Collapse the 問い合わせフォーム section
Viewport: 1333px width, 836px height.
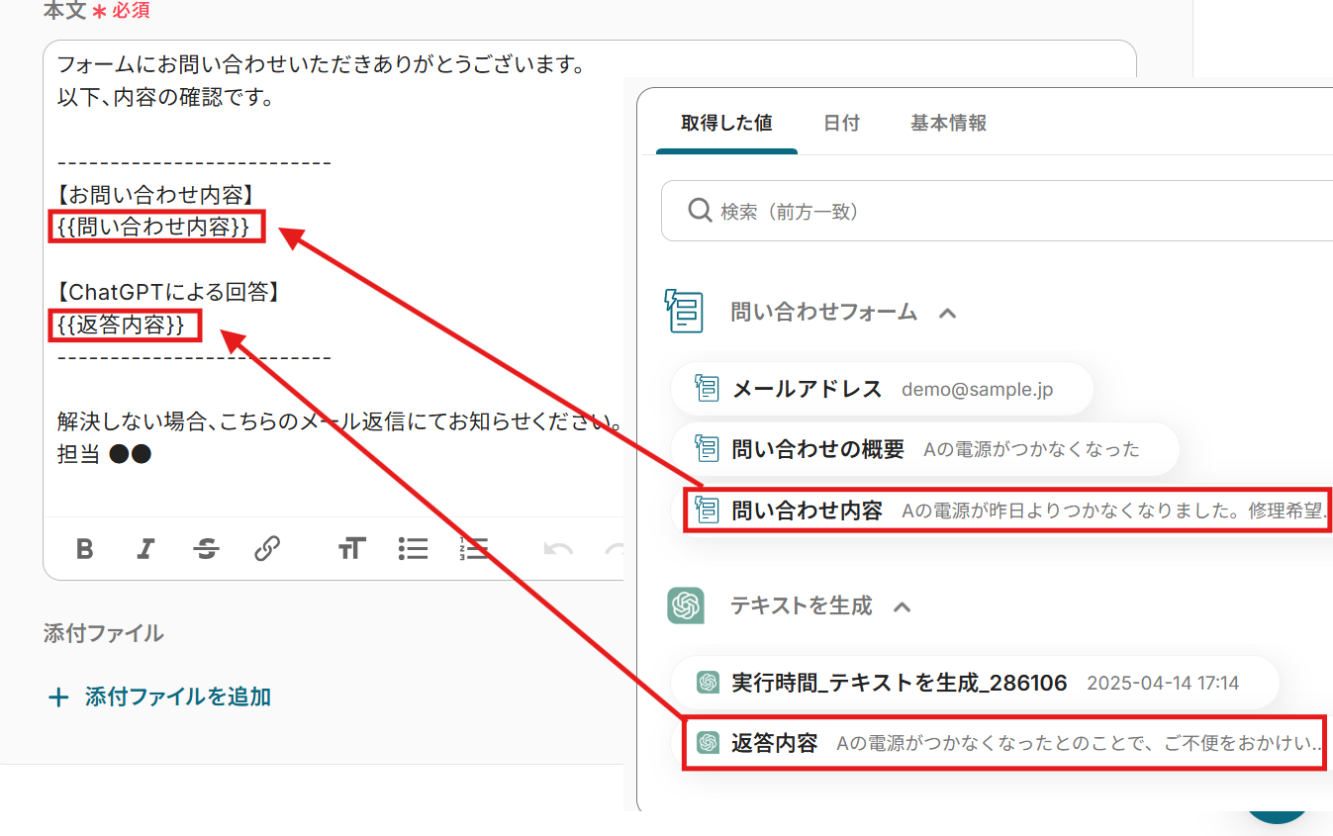(x=947, y=313)
